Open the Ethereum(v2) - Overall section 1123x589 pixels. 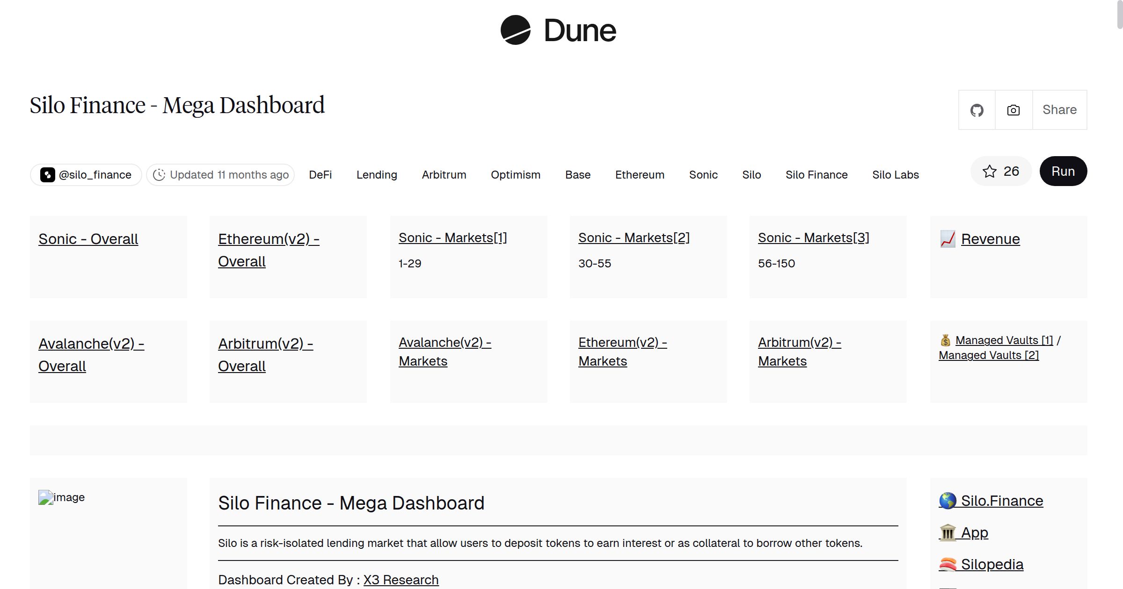pyautogui.click(x=269, y=250)
